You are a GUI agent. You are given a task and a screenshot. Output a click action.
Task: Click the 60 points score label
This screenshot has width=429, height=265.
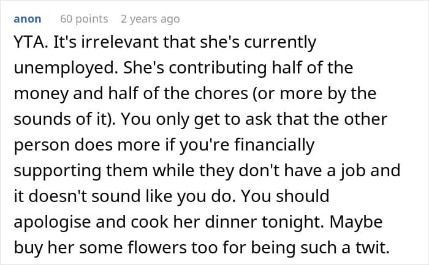click(84, 19)
